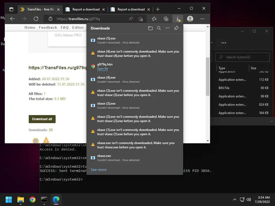
Task: Open a new browser tab
Action: click(x=158, y=9)
